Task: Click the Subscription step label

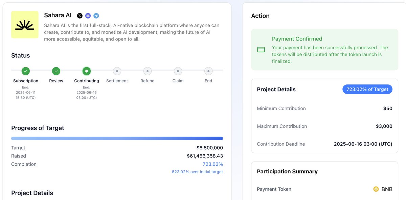Action: click(x=26, y=81)
